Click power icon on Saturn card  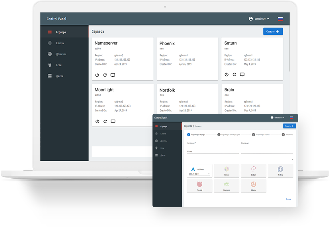[x=227, y=75]
